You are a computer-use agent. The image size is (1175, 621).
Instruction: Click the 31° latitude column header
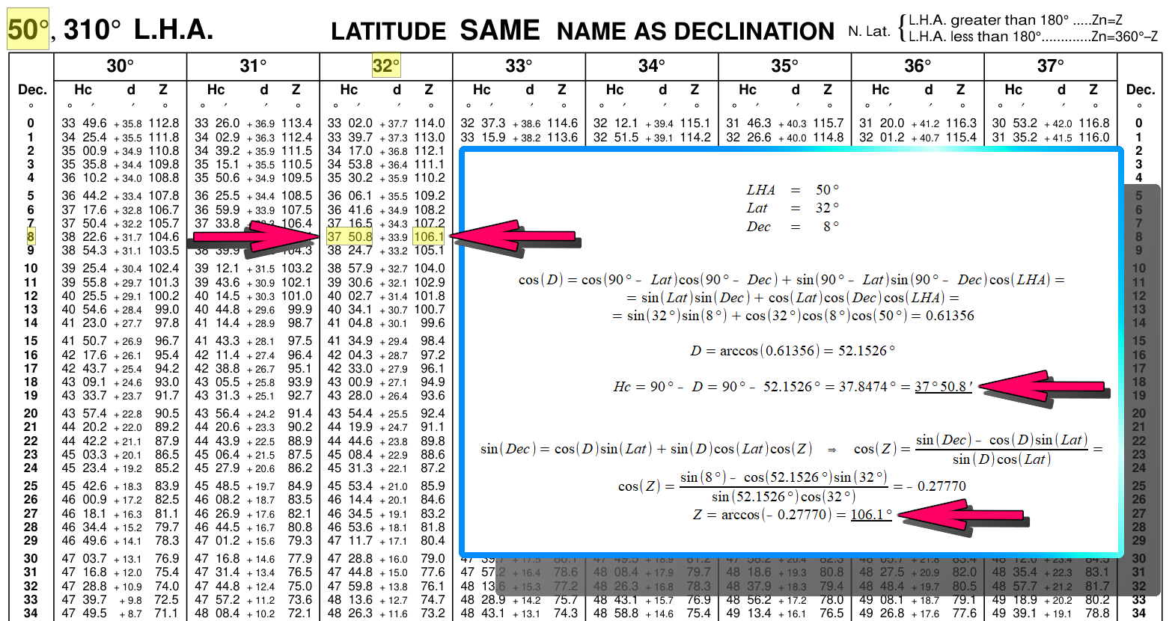pyautogui.click(x=253, y=66)
